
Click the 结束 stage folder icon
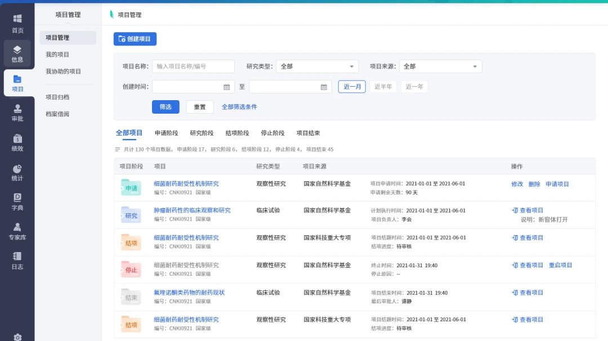pos(131,297)
